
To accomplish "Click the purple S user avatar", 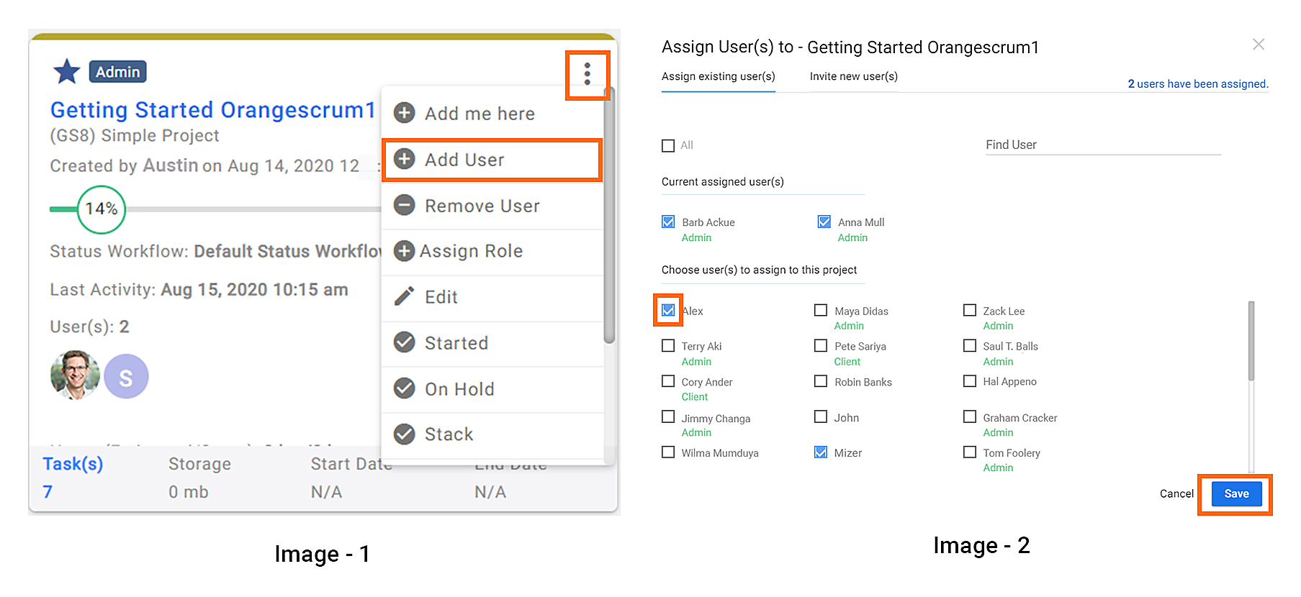I will coord(126,376).
